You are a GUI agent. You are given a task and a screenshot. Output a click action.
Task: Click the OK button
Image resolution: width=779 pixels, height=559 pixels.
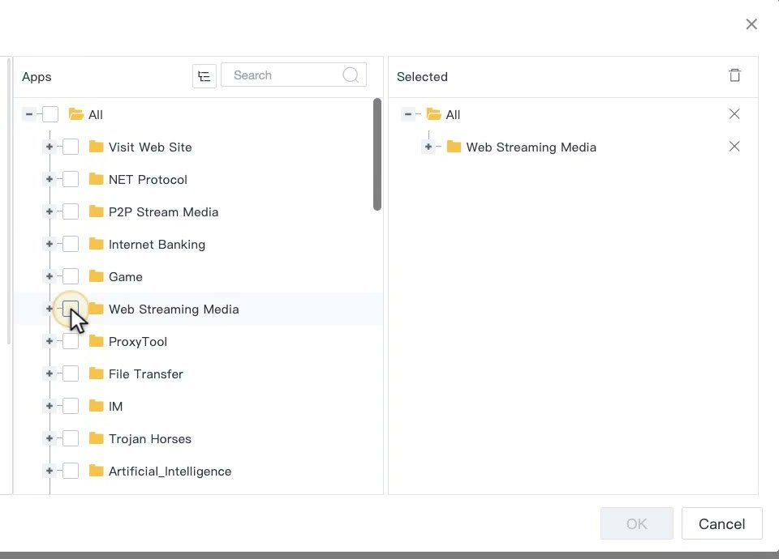coord(636,523)
